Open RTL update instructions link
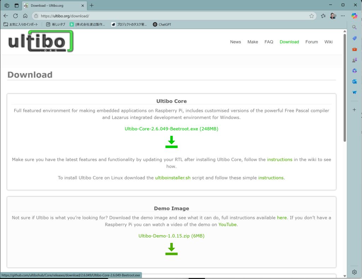The height and width of the screenshot is (279, 362). (280, 159)
